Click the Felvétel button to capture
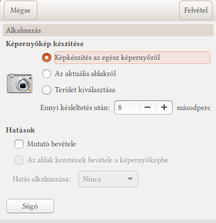This screenshot has height=223, width=216. (x=196, y=10)
